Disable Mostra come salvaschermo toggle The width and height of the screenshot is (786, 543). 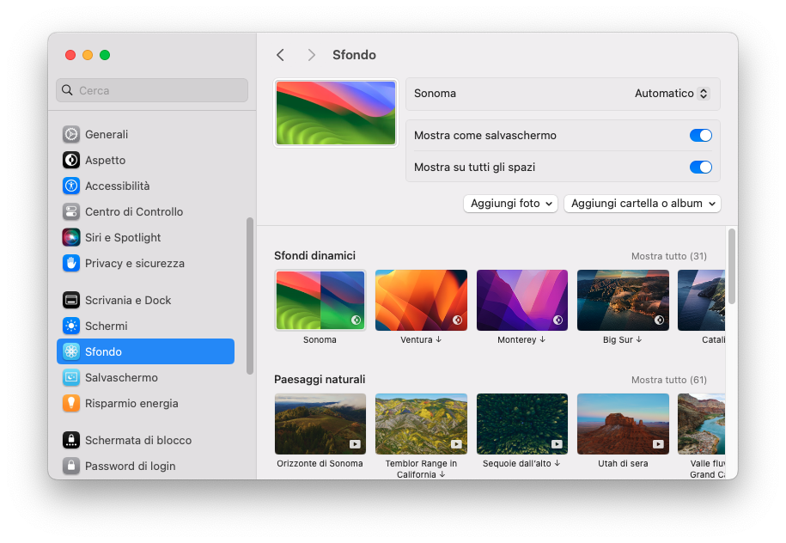(700, 135)
